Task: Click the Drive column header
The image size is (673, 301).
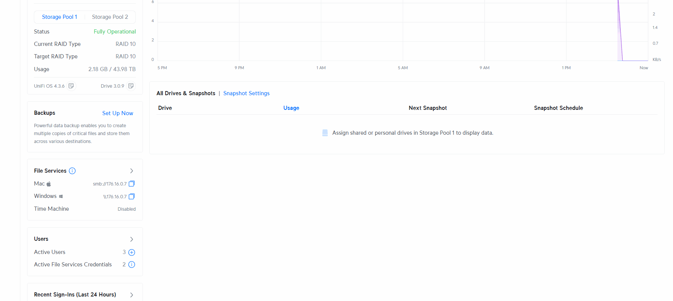Action: pos(165,108)
